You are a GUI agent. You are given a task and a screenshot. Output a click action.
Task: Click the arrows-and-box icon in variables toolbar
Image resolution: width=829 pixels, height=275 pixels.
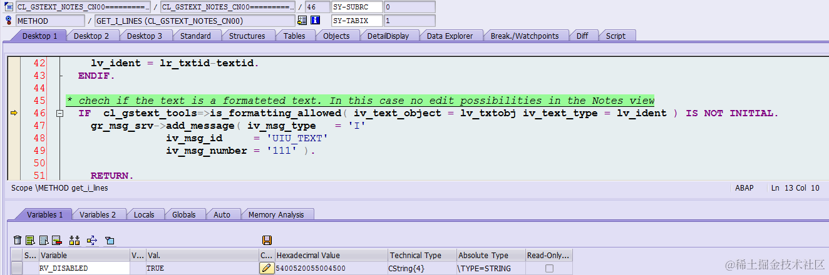92,240
